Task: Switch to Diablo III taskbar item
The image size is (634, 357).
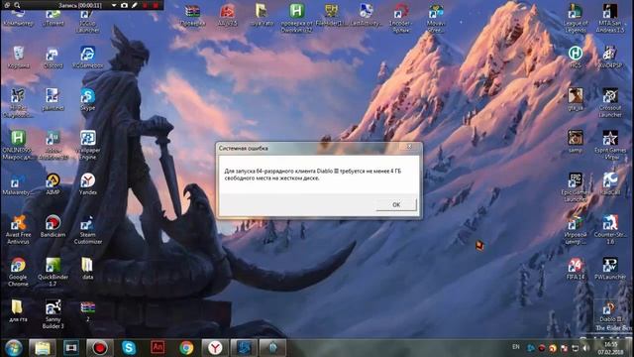Action: pyautogui.click(x=272, y=348)
